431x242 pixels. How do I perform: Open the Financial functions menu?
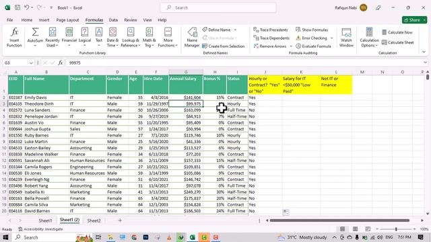click(69, 38)
